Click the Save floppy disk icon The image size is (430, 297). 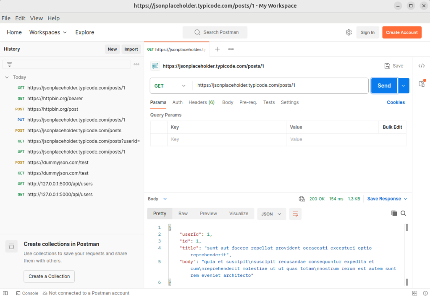(387, 66)
